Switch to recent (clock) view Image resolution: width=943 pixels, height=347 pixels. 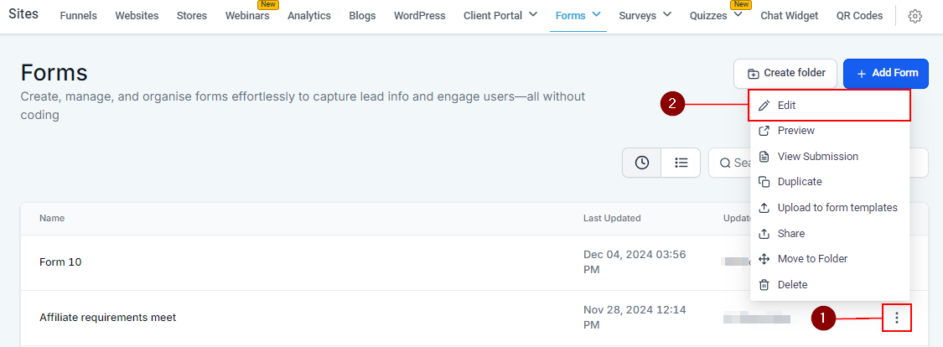pyautogui.click(x=641, y=163)
